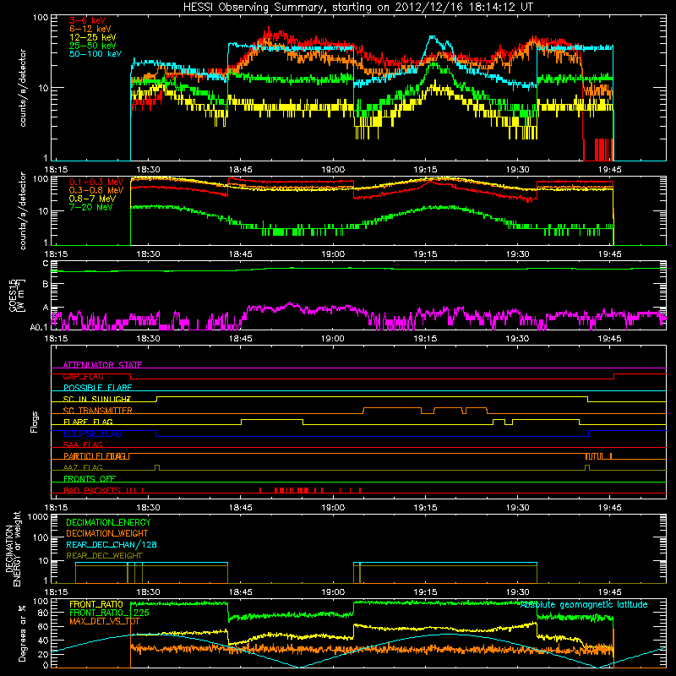
Task: Click the second panel counts/s/detector axis title
Action: point(23,210)
